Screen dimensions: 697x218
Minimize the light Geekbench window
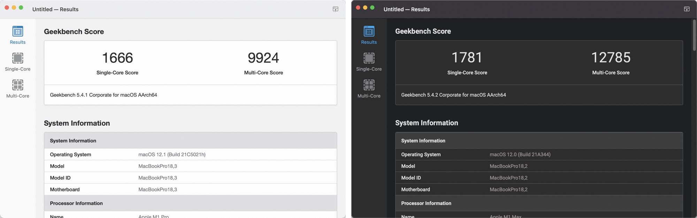coord(14,8)
